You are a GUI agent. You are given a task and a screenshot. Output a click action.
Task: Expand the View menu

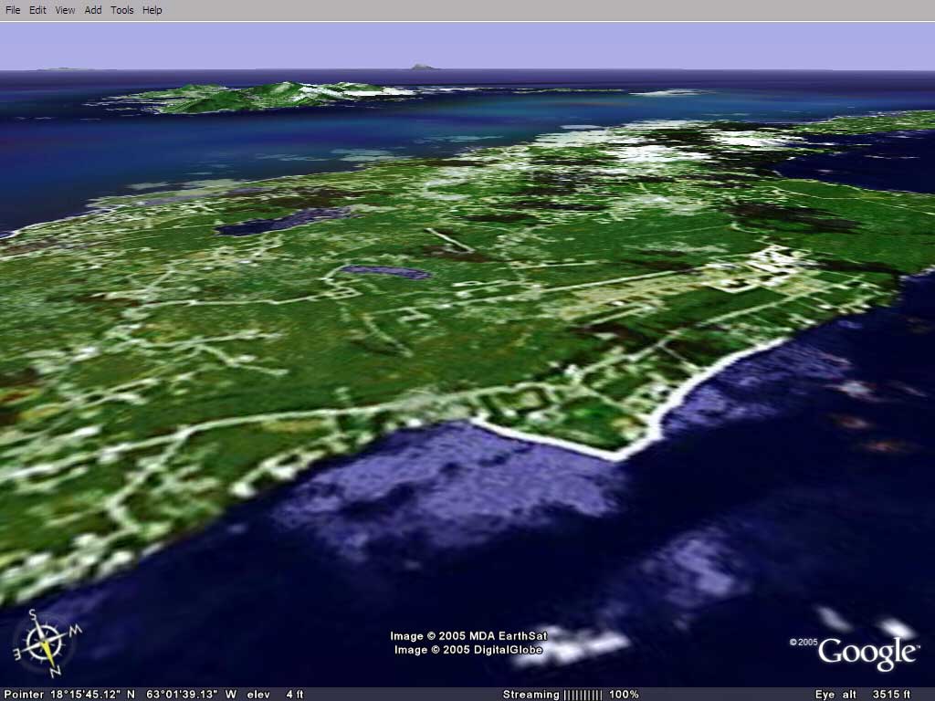(x=65, y=10)
